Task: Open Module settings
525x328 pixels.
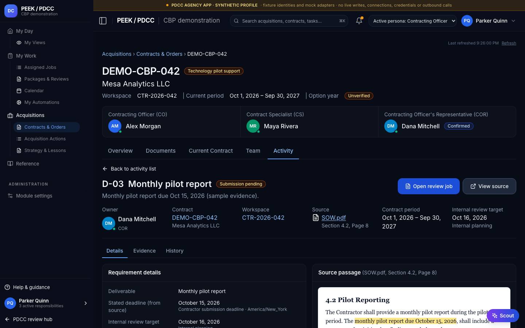Action: [x=34, y=196]
